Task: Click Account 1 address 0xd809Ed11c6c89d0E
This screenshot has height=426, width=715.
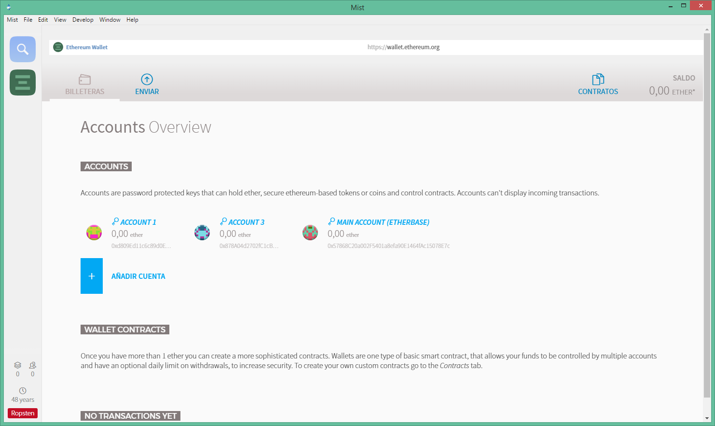Action: [x=141, y=246]
